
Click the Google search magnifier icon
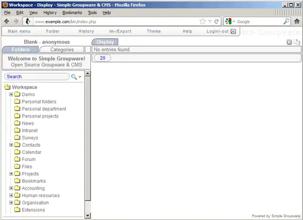(286, 22)
